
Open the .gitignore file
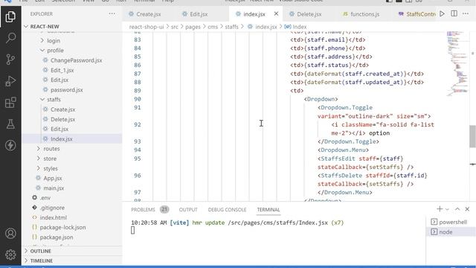pos(72,208)
